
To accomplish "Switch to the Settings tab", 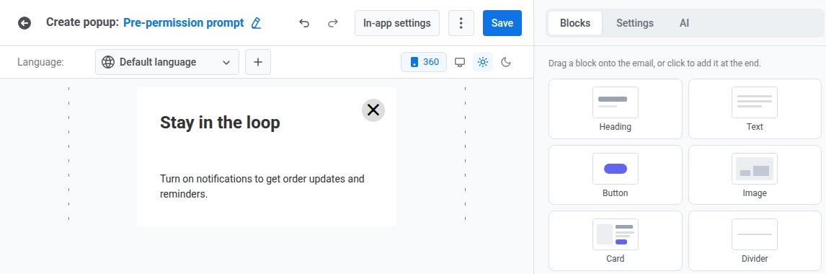I will tap(635, 23).
